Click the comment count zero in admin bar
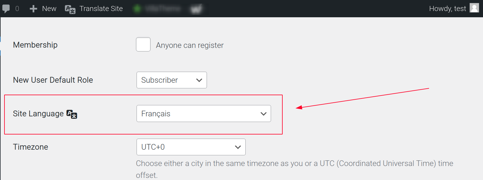Viewport: 483px width, 180px height. (x=17, y=8)
